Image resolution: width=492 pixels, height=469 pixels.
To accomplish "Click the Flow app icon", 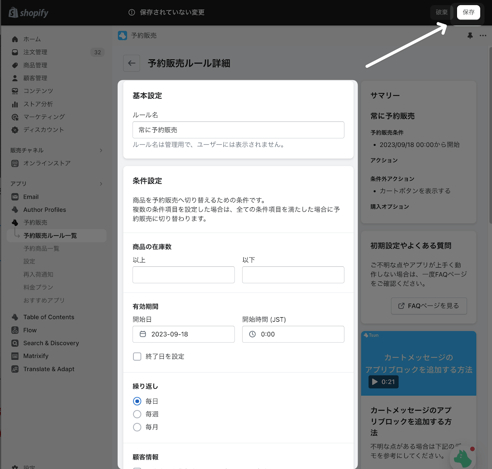I will [15, 330].
